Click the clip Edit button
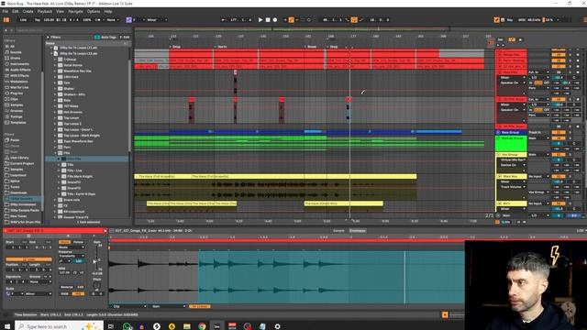The width and height of the screenshot is (587, 330). (x=81, y=287)
